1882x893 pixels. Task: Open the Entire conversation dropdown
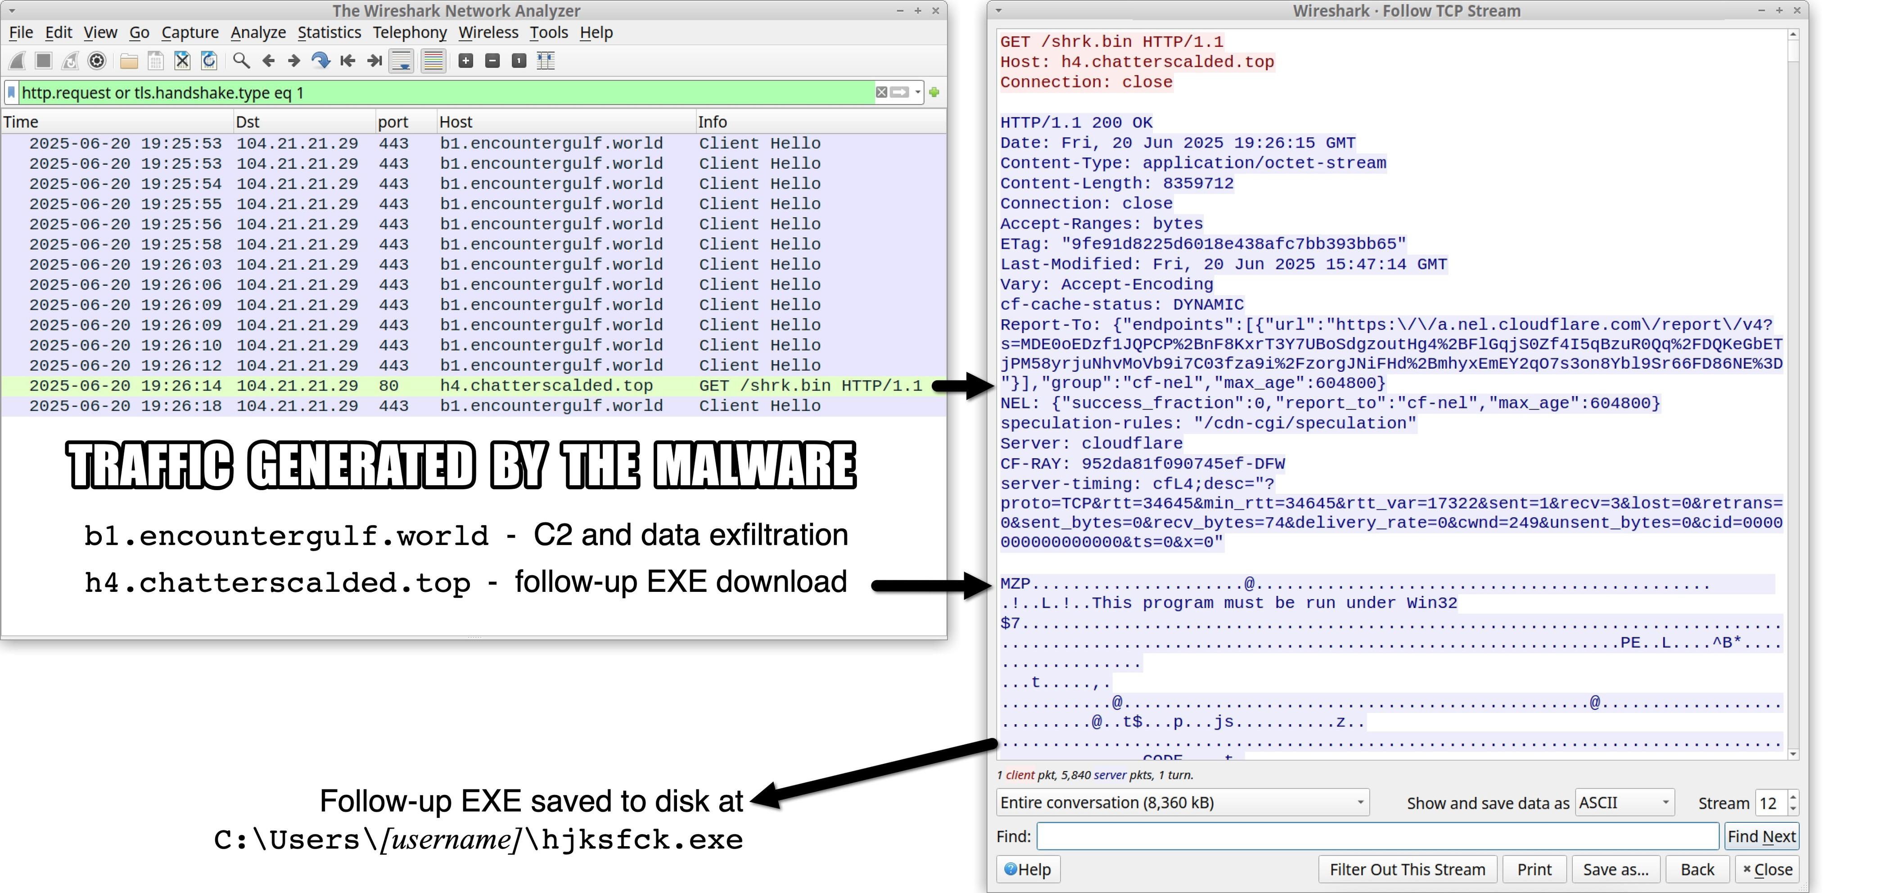point(1182,803)
